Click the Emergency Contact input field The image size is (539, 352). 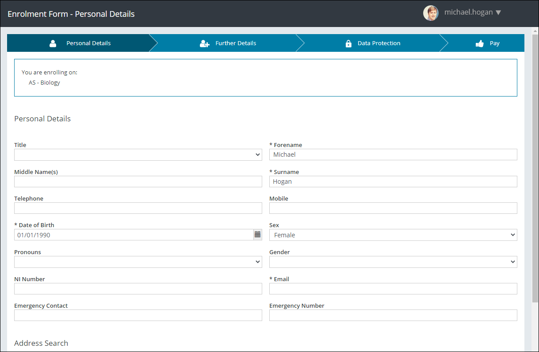[x=138, y=315]
